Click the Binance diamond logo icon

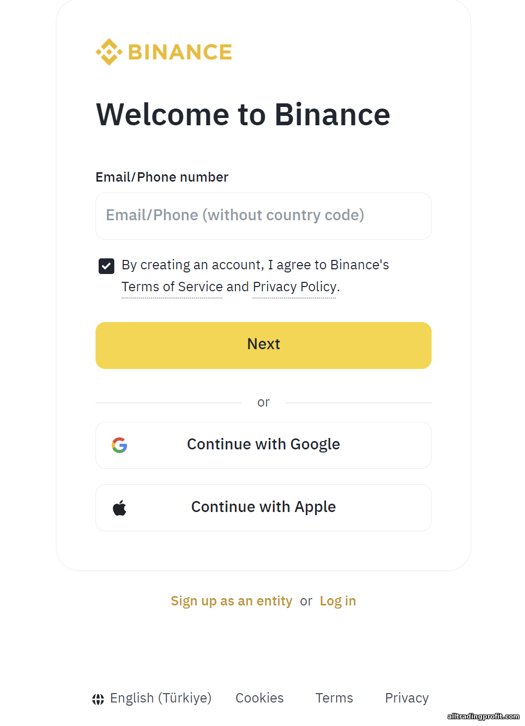109,52
